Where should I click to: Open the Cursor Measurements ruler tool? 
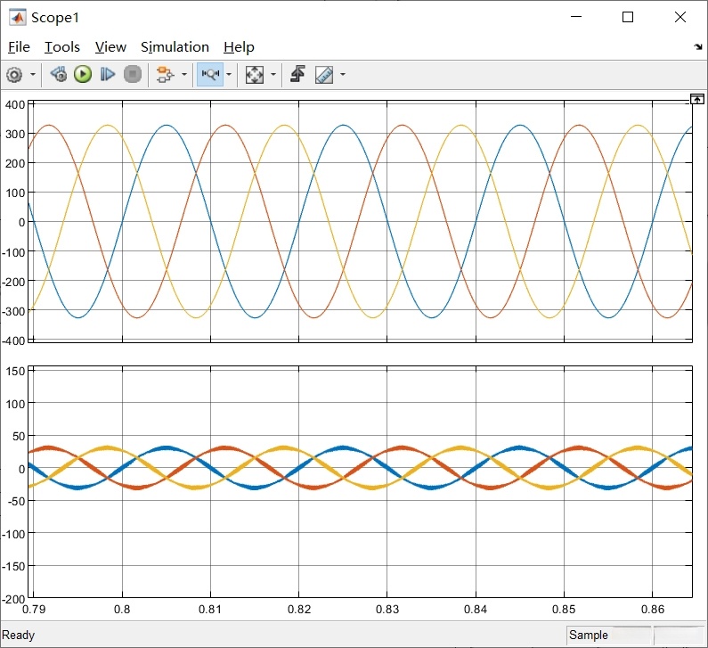[324, 75]
